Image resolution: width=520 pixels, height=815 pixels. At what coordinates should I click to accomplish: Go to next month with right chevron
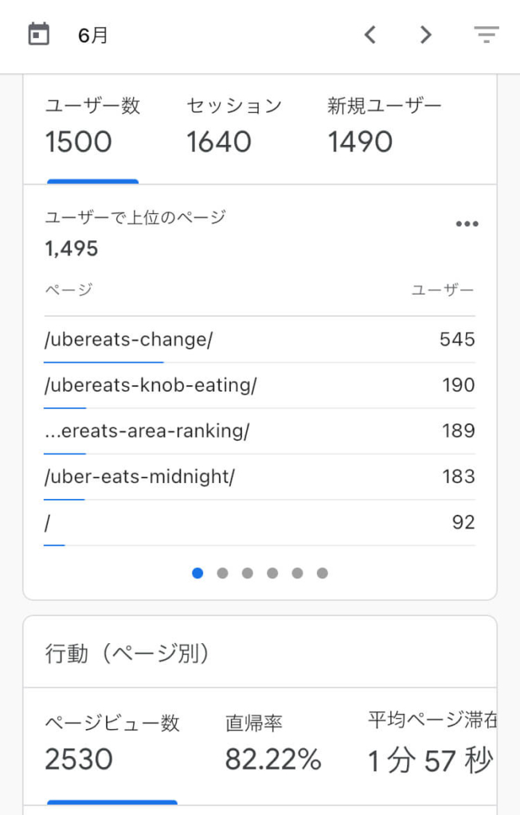tap(425, 35)
